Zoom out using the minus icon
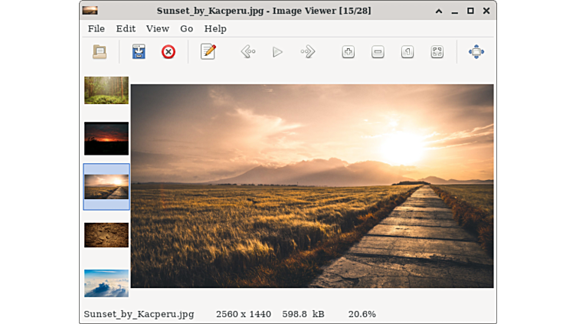Viewport: 576px width, 324px height. click(378, 52)
